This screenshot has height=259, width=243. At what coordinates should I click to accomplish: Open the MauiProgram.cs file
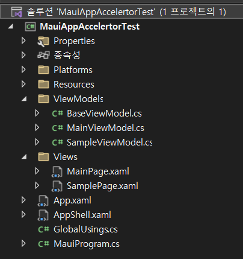pyautogui.click(x=87, y=244)
